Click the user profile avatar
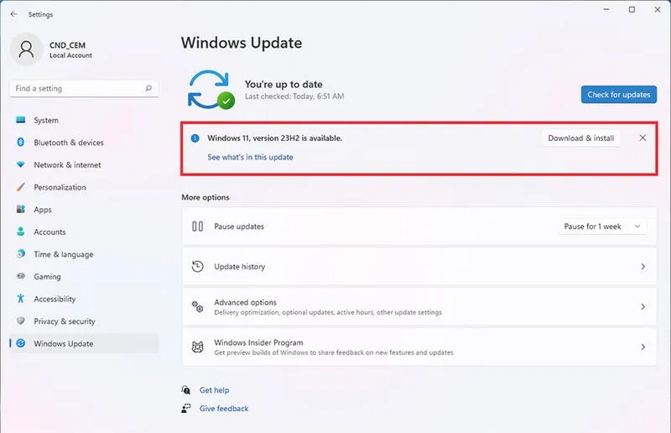The width and height of the screenshot is (671, 433). (26, 50)
